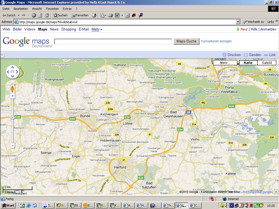Click the volume speaker tray icon
The height and width of the screenshot is (209, 279).
pyautogui.click(x=226, y=206)
